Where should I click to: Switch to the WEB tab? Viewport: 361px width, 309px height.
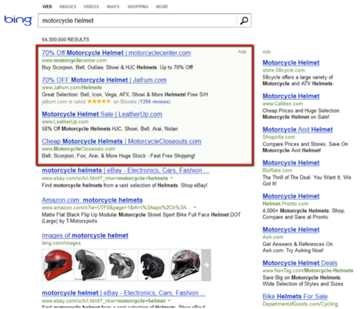click(47, 7)
